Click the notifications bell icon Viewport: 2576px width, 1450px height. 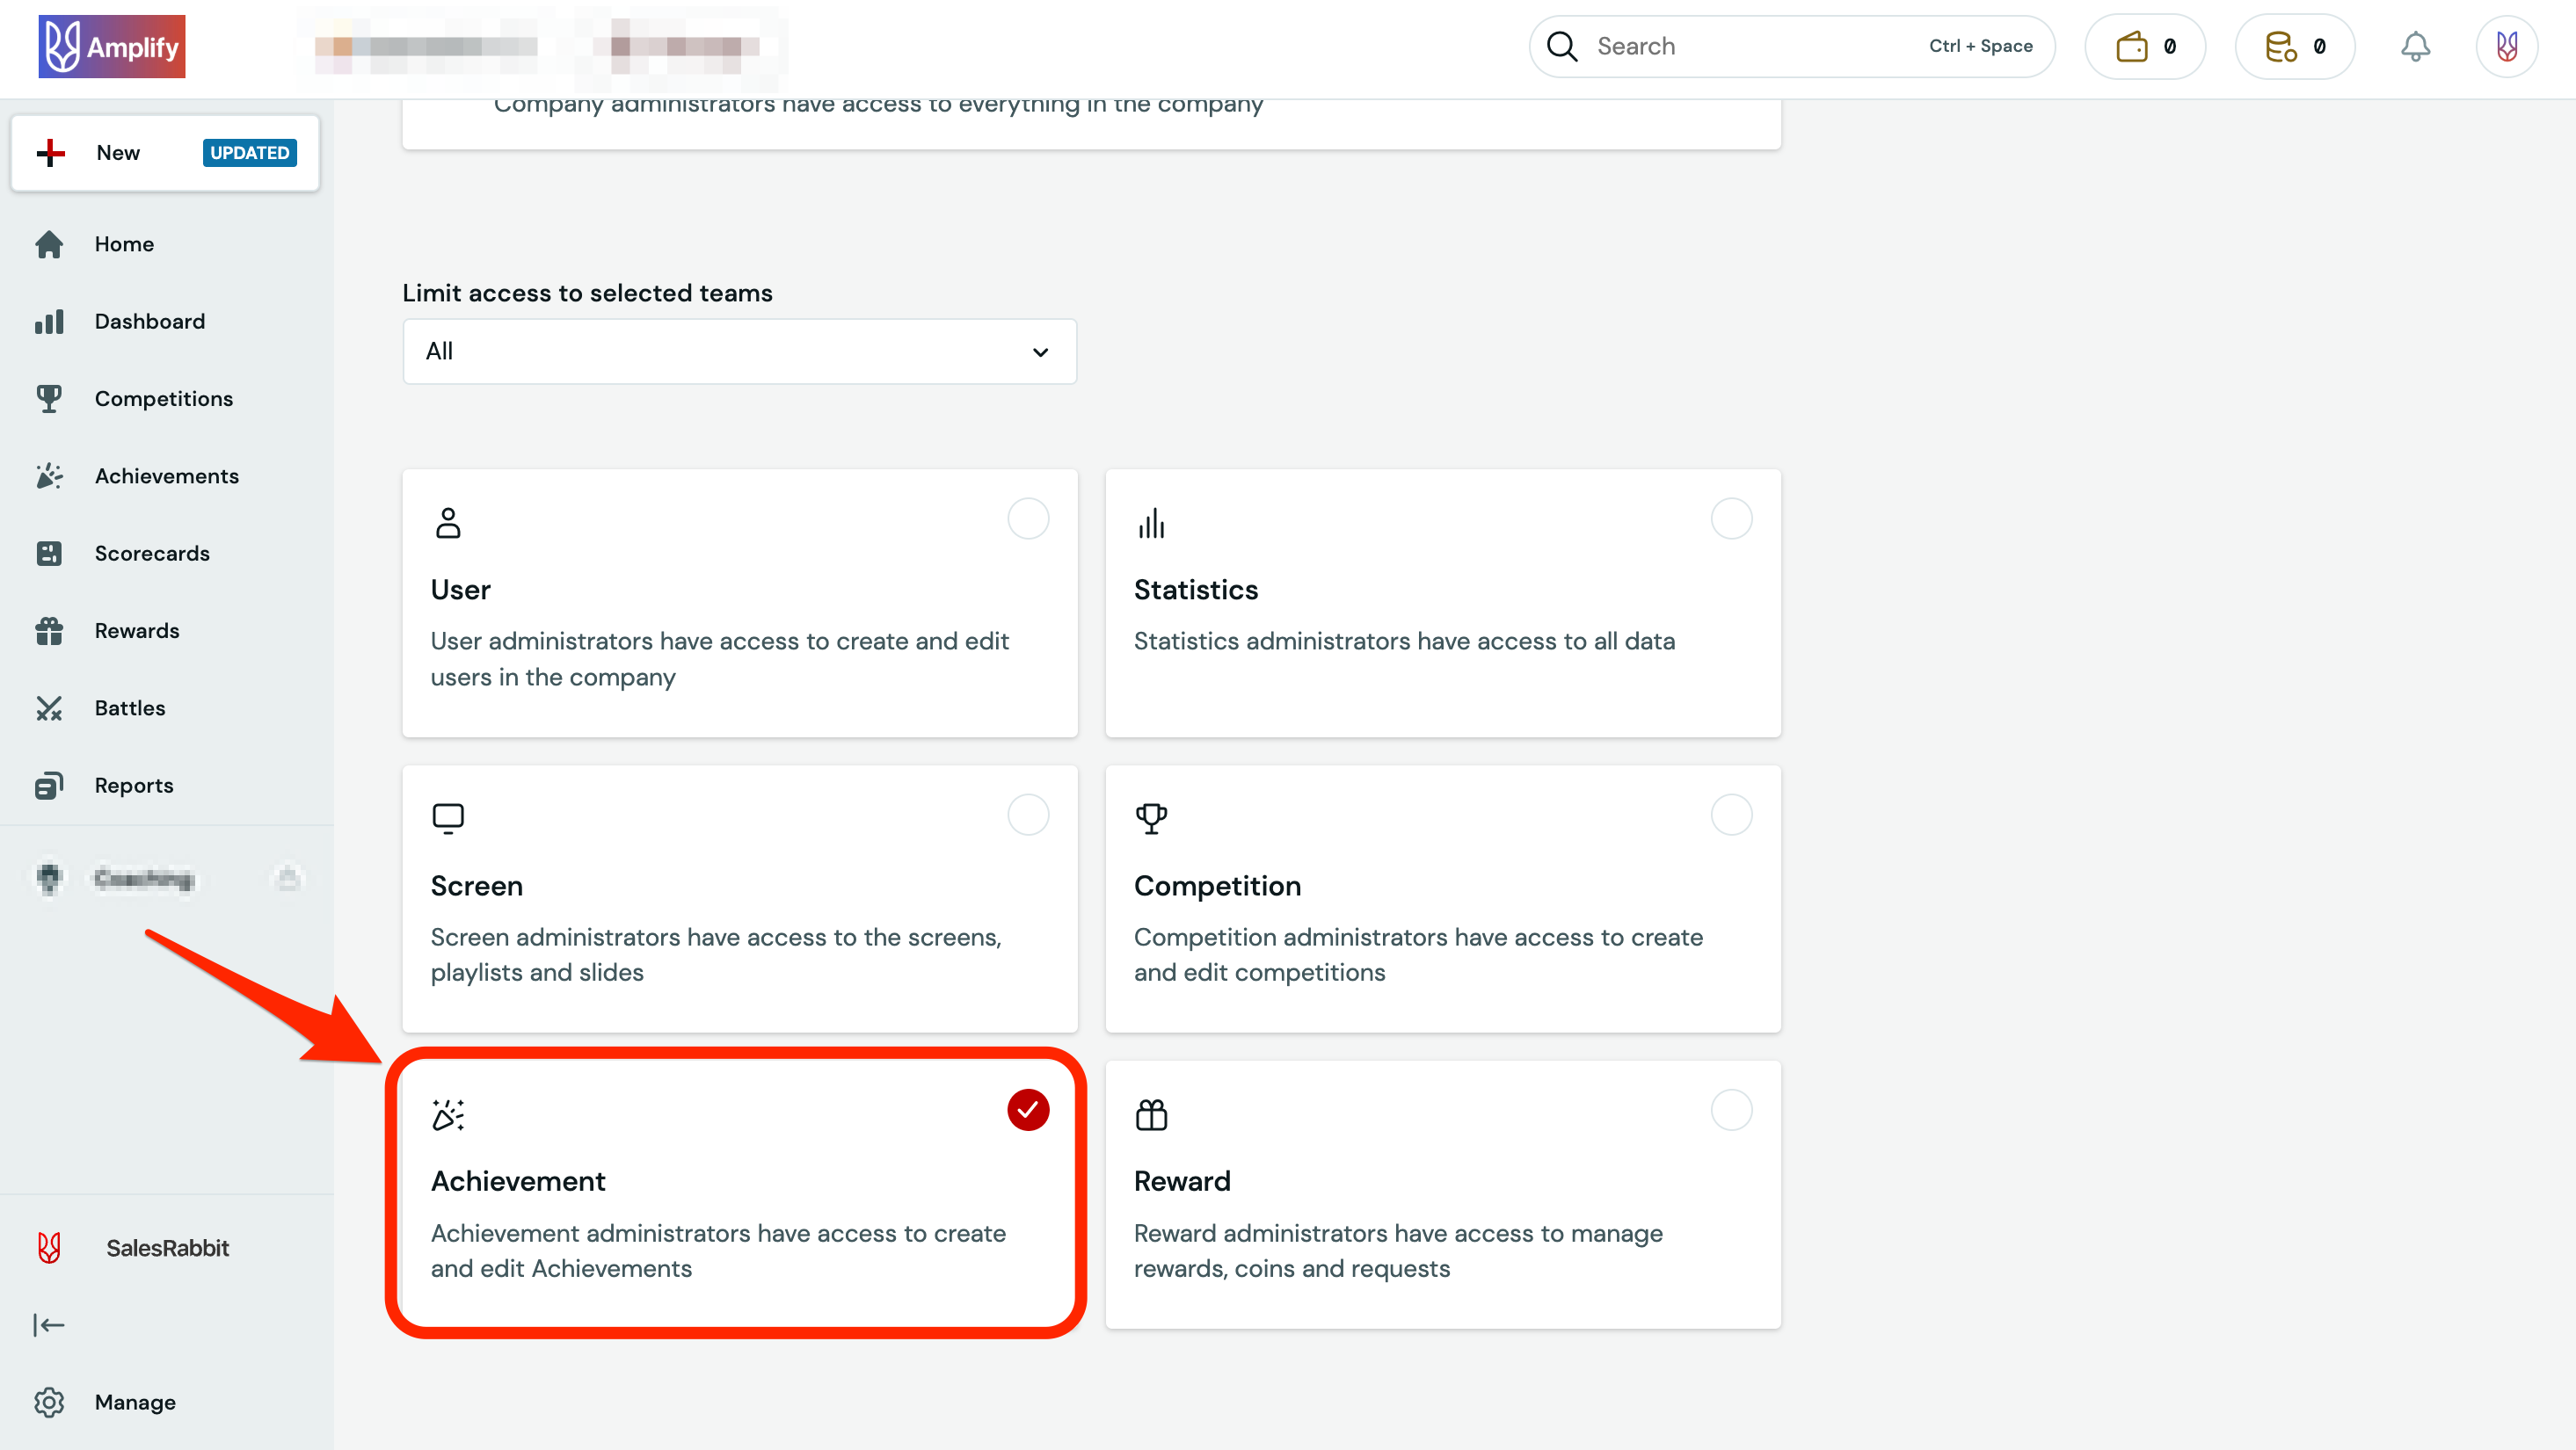pos(2416,45)
